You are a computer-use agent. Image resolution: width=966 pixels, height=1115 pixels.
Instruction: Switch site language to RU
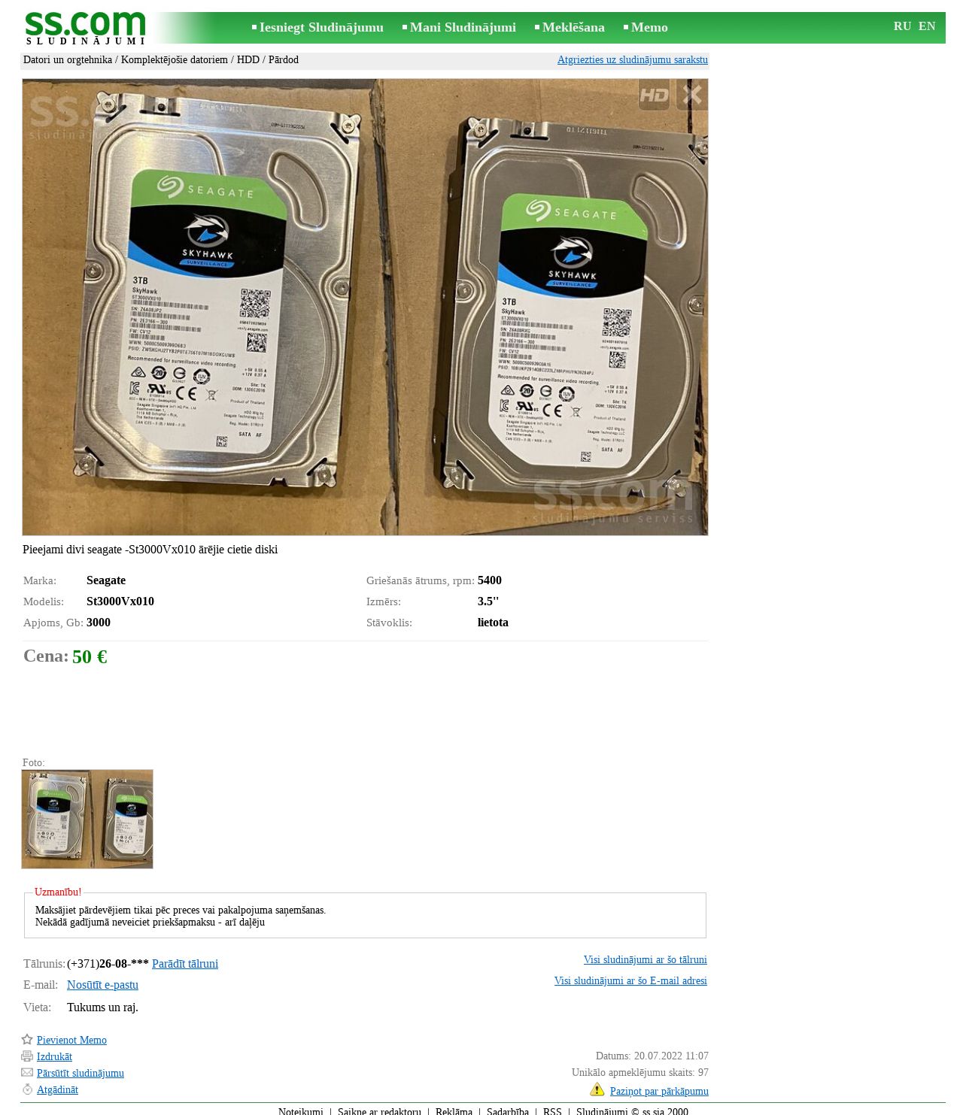902,26
